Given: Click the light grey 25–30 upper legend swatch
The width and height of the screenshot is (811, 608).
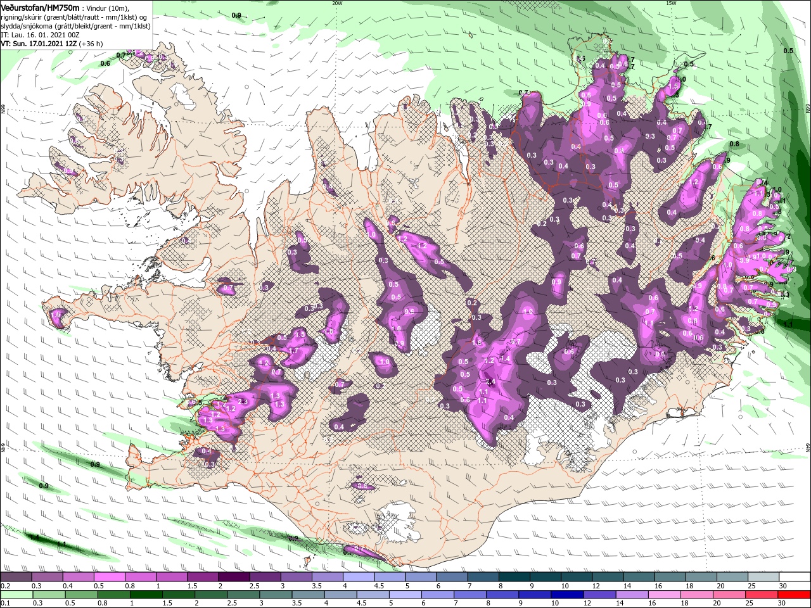Looking at the screenshot, I should click(x=763, y=576).
